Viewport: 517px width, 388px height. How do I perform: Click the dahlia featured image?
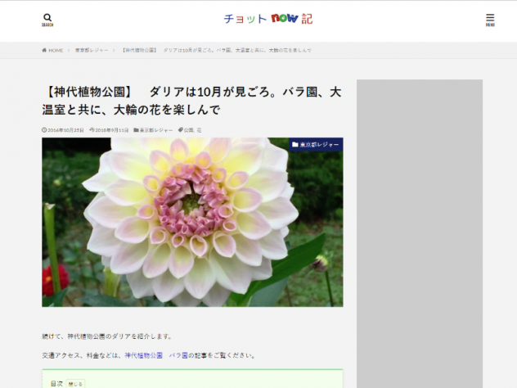[x=192, y=222]
